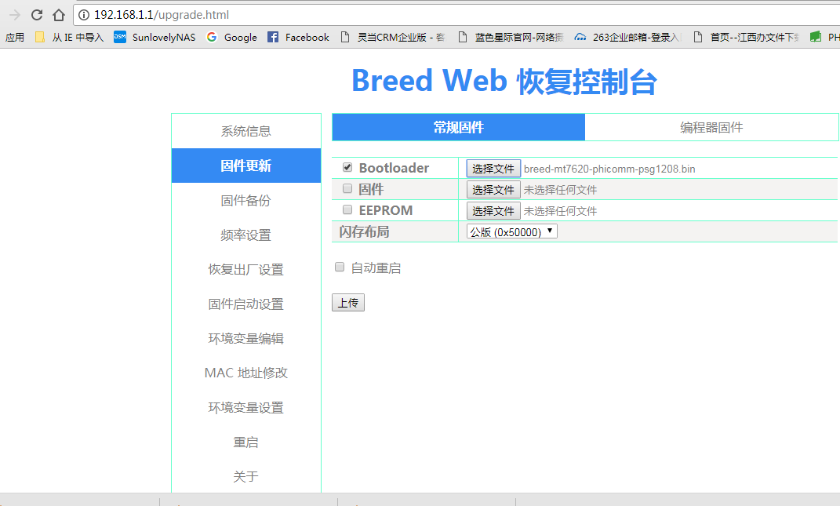Screen dimensions: 840x506
Task: Expand the 闪存布局 dropdown
Action: (x=511, y=231)
